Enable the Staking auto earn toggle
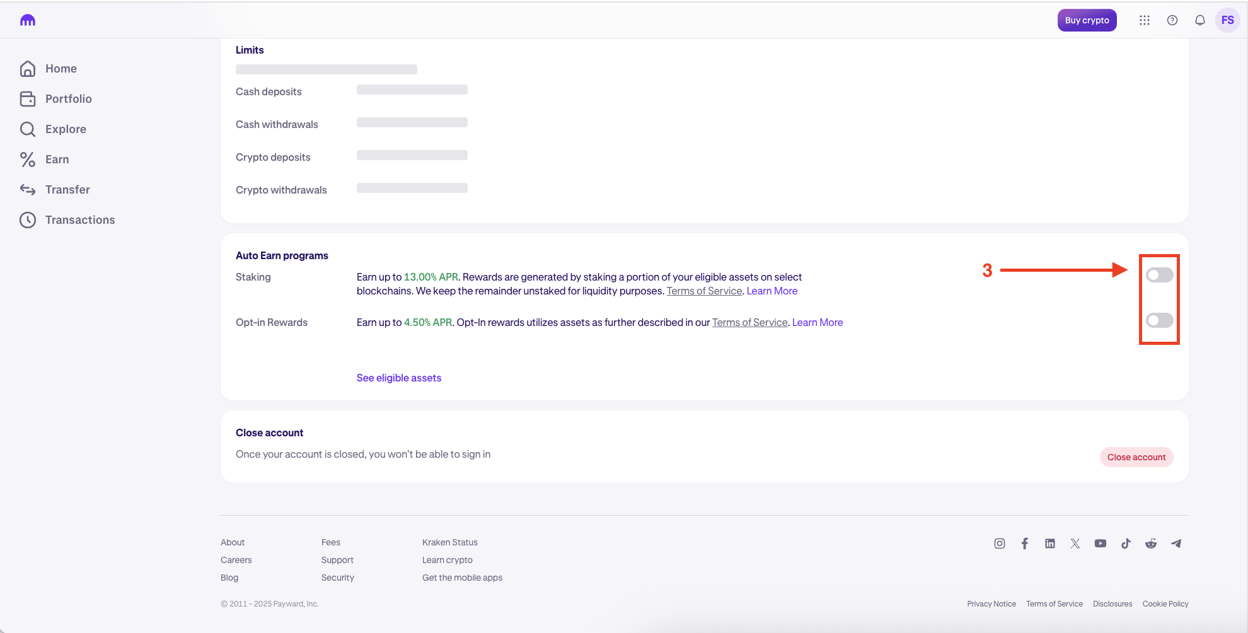This screenshot has height=633, width=1248. click(x=1158, y=274)
